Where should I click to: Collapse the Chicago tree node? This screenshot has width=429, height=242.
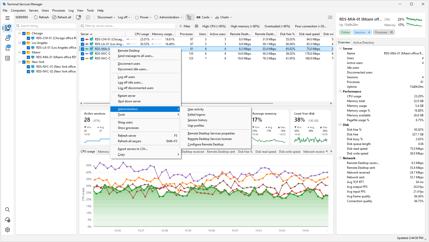20,33
